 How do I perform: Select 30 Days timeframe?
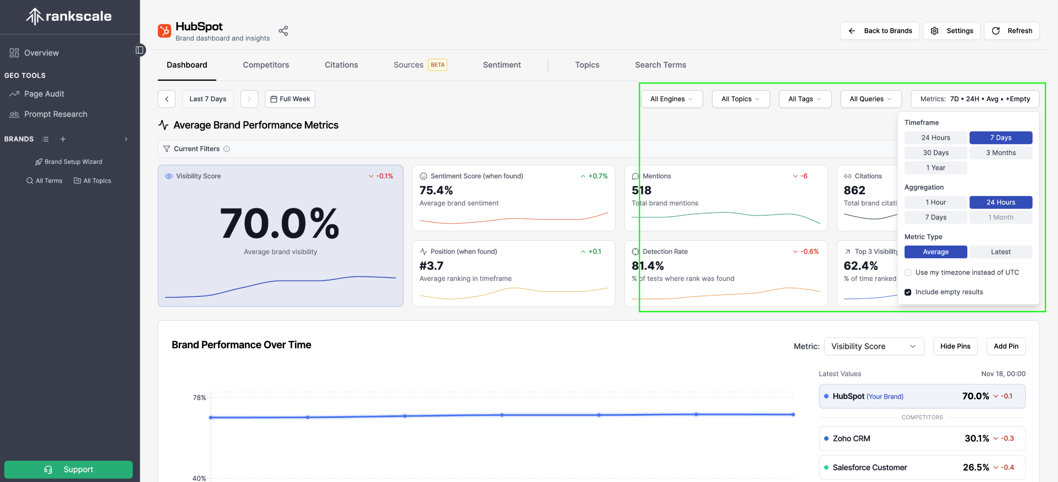pos(936,152)
